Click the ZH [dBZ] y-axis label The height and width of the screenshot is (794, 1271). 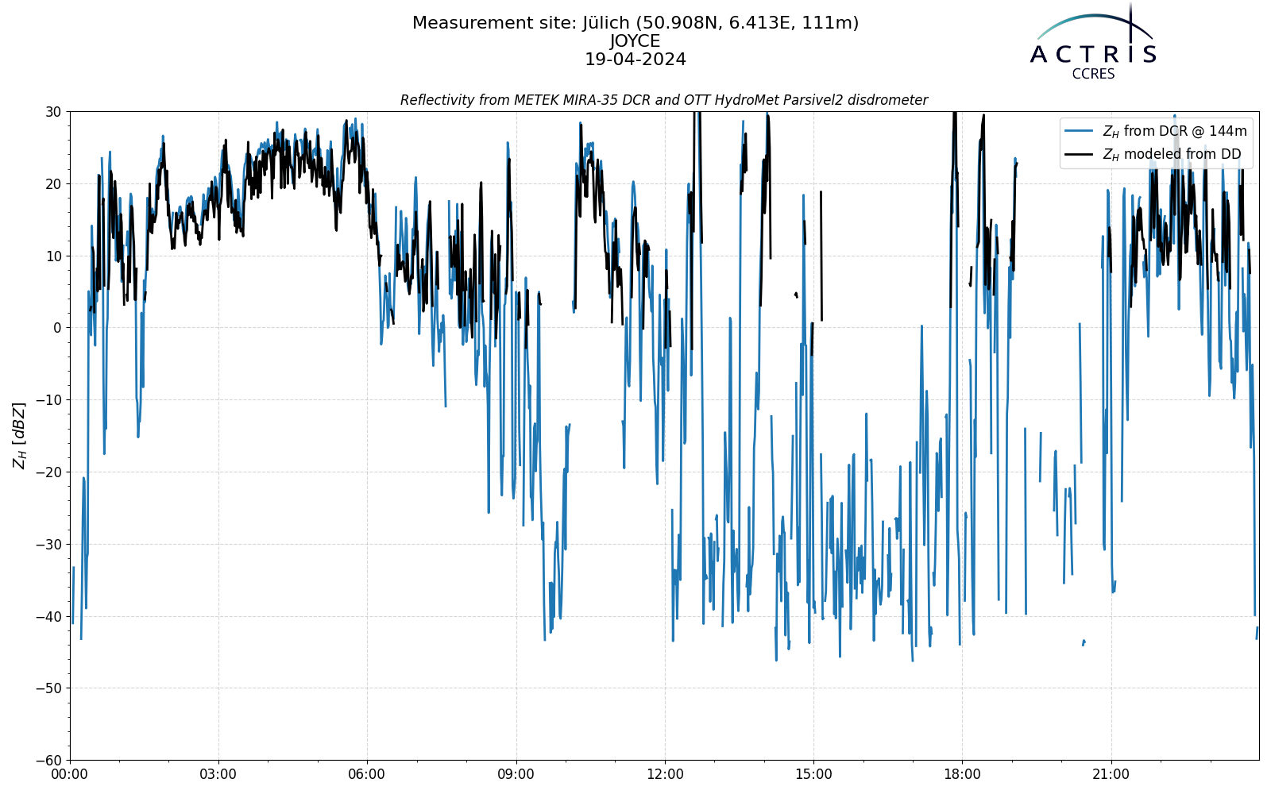[19, 435]
